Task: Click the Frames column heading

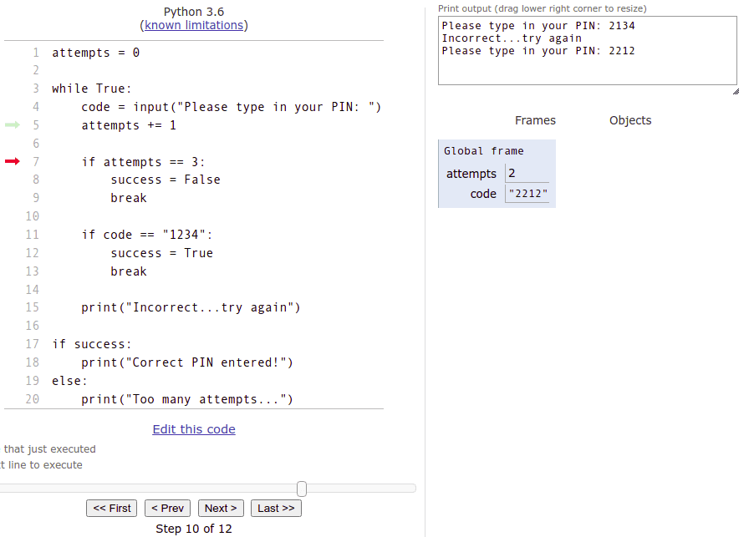Action: [x=535, y=120]
